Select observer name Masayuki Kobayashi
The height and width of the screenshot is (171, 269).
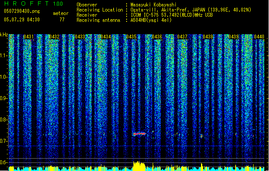coord(154,5)
